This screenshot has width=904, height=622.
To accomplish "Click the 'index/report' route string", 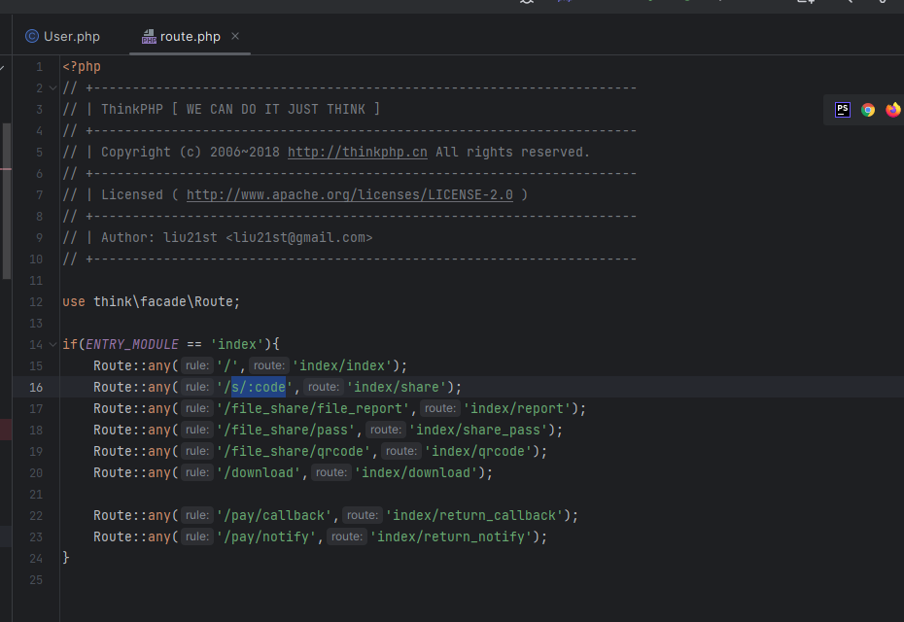I will (516, 408).
